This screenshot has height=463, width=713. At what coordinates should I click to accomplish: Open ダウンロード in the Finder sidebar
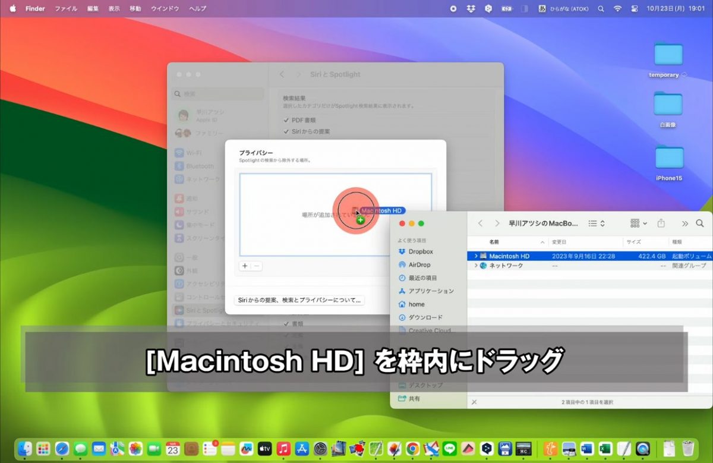(x=421, y=317)
